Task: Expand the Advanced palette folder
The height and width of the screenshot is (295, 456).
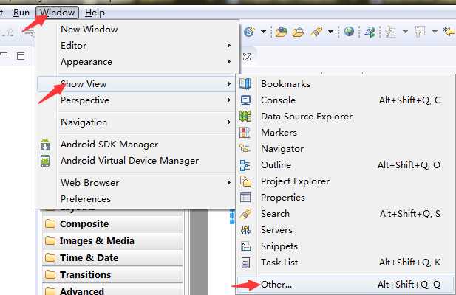Action: (x=113, y=290)
